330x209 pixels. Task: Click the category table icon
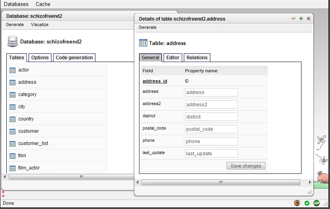12,95
